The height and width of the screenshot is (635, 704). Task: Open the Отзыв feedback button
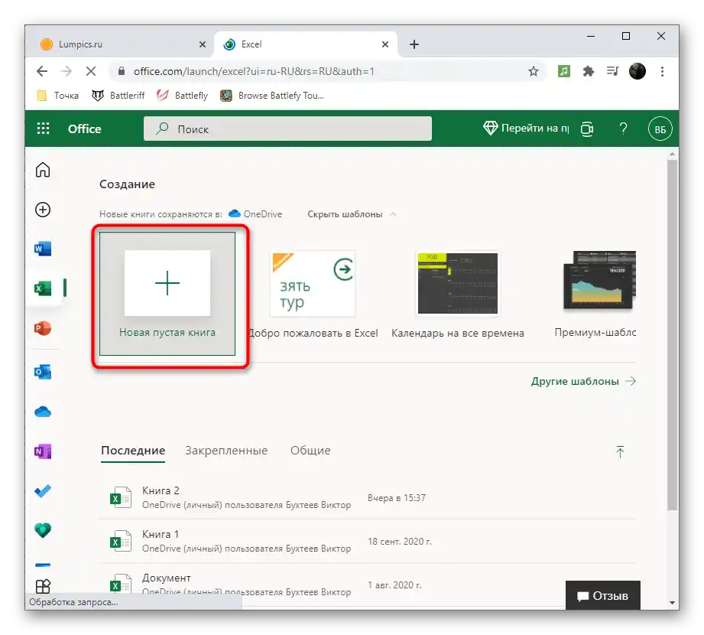click(602, 595)
